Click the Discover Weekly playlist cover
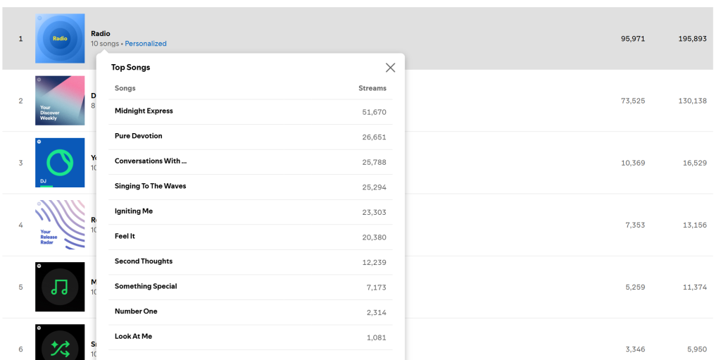721x360 pixels. (x=60, y=100)
